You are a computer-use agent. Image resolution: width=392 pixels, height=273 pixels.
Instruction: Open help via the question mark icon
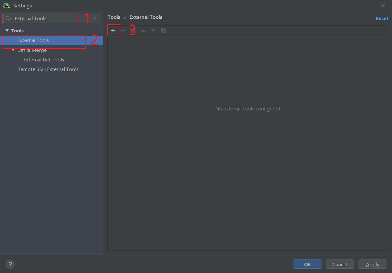click(10, 264)
